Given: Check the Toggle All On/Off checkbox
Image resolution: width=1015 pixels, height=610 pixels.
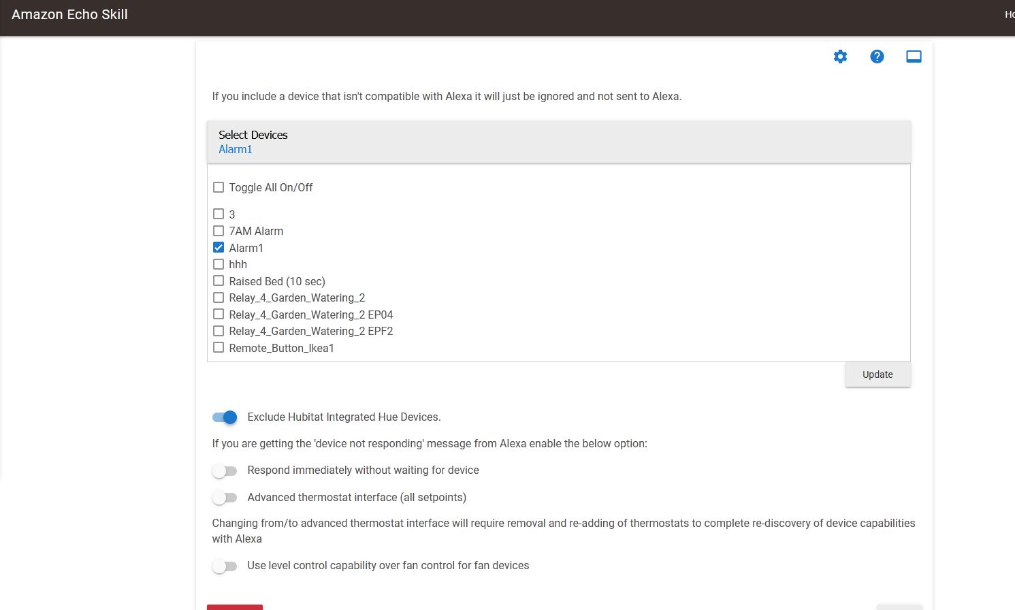Looking at the screenshot, I should point(219,187).
